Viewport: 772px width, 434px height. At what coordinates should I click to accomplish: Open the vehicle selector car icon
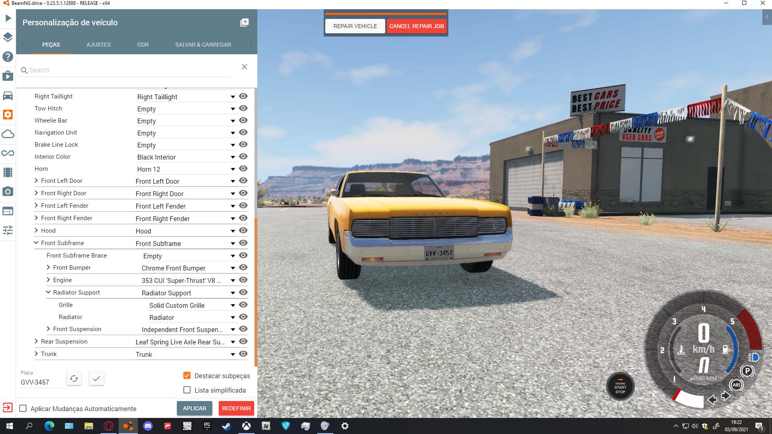pos(8,96)
